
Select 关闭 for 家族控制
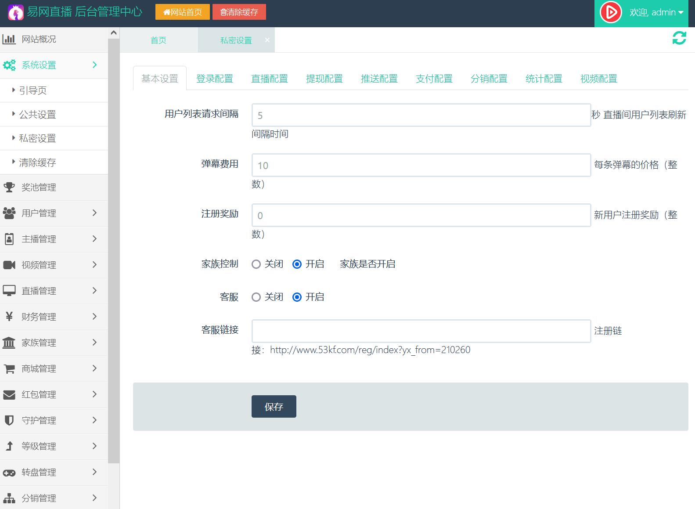tap(256, 264)
